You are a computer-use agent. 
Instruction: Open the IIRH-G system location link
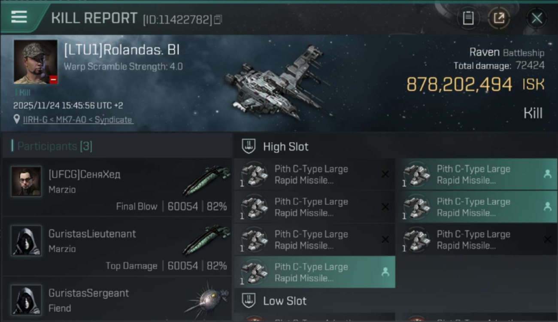pos(78,120)
